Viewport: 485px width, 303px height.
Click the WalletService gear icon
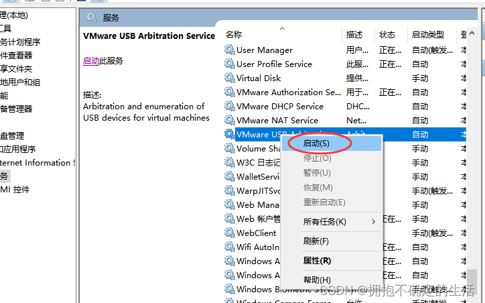pos(230,176)
